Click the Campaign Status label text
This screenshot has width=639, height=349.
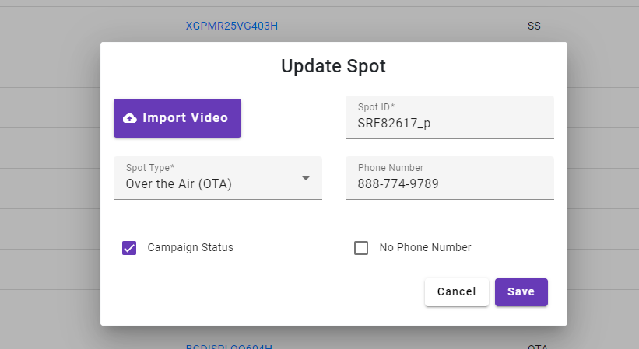tap(191, 247)
